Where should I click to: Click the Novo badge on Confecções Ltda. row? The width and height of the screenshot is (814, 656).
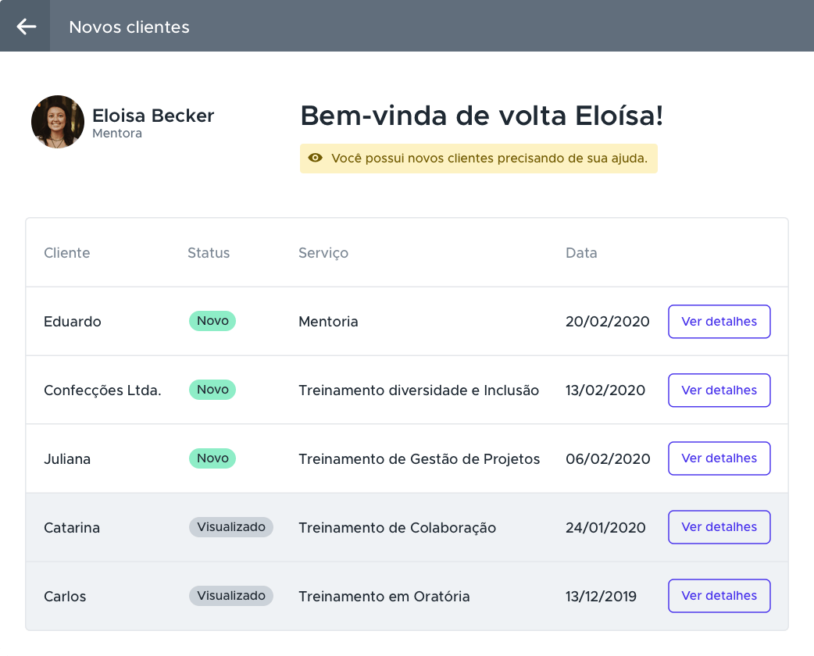[212, 390]
